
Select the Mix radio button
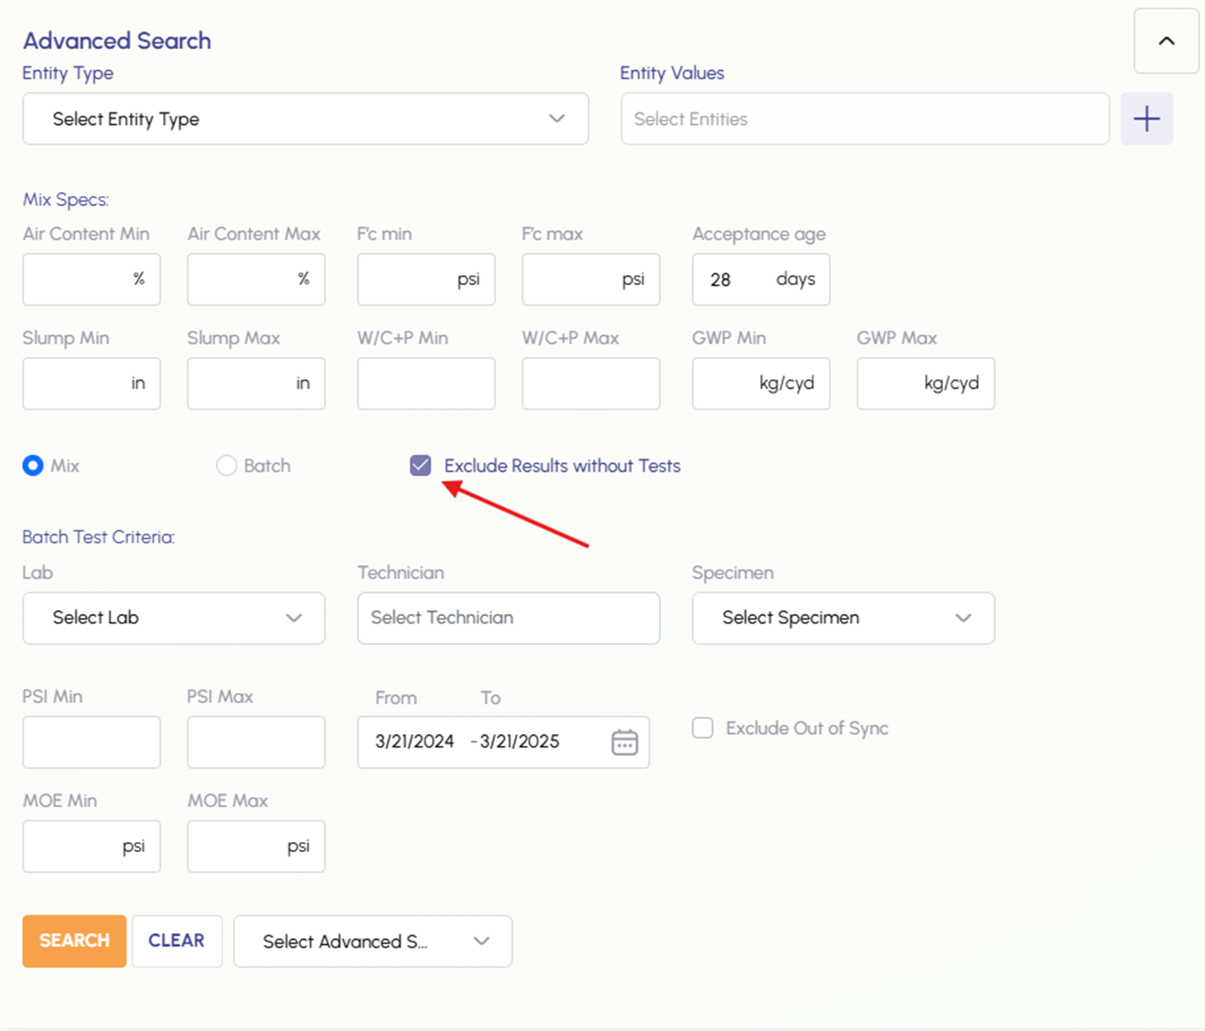click(33, 466)
